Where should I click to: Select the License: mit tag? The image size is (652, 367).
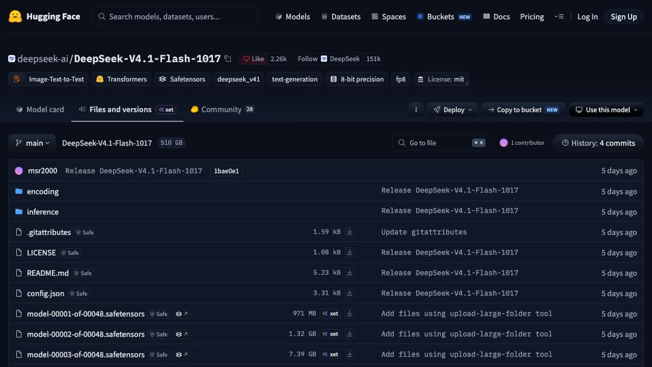(441, 79)
